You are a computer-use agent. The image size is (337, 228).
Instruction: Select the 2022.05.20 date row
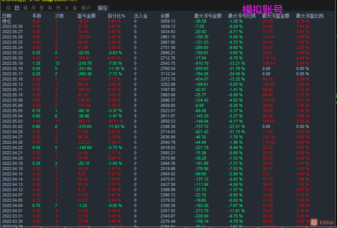[x=12, y=58]
